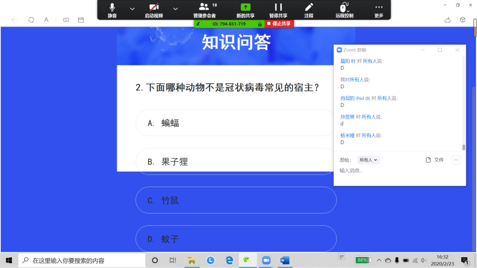Click the refresh icon in the browser toolbar

click(31, 20)
